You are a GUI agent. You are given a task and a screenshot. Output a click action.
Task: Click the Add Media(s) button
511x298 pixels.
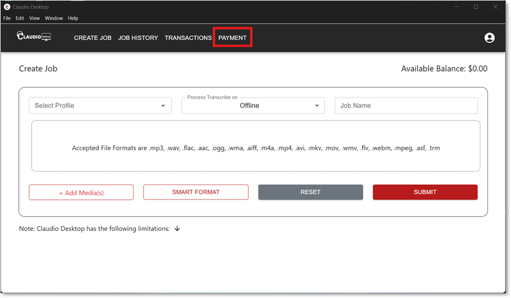[x=81, y=192]
